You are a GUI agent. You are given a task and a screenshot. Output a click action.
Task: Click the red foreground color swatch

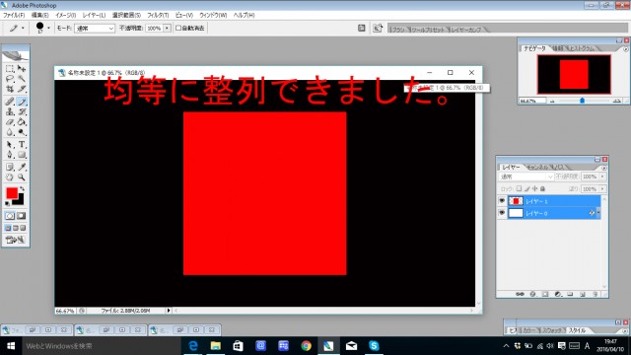coord(12,193)
